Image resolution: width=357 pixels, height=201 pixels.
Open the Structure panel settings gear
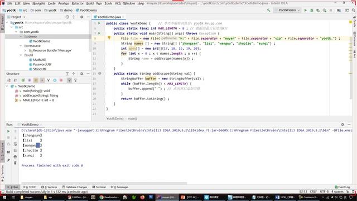click(x=82, y=74)
